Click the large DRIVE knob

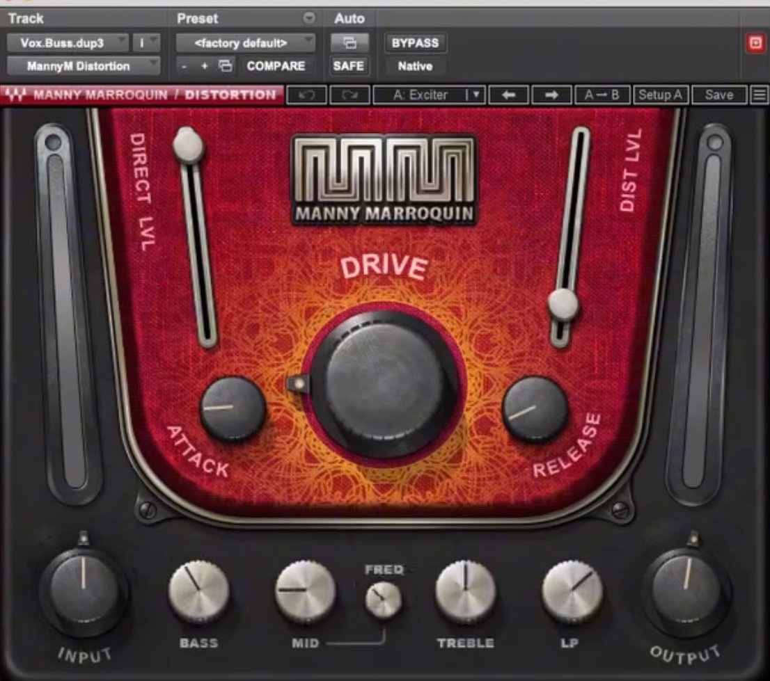pos(384,383)
